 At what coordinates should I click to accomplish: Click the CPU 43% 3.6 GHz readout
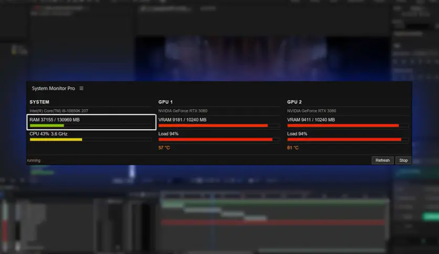coord(48,134)
